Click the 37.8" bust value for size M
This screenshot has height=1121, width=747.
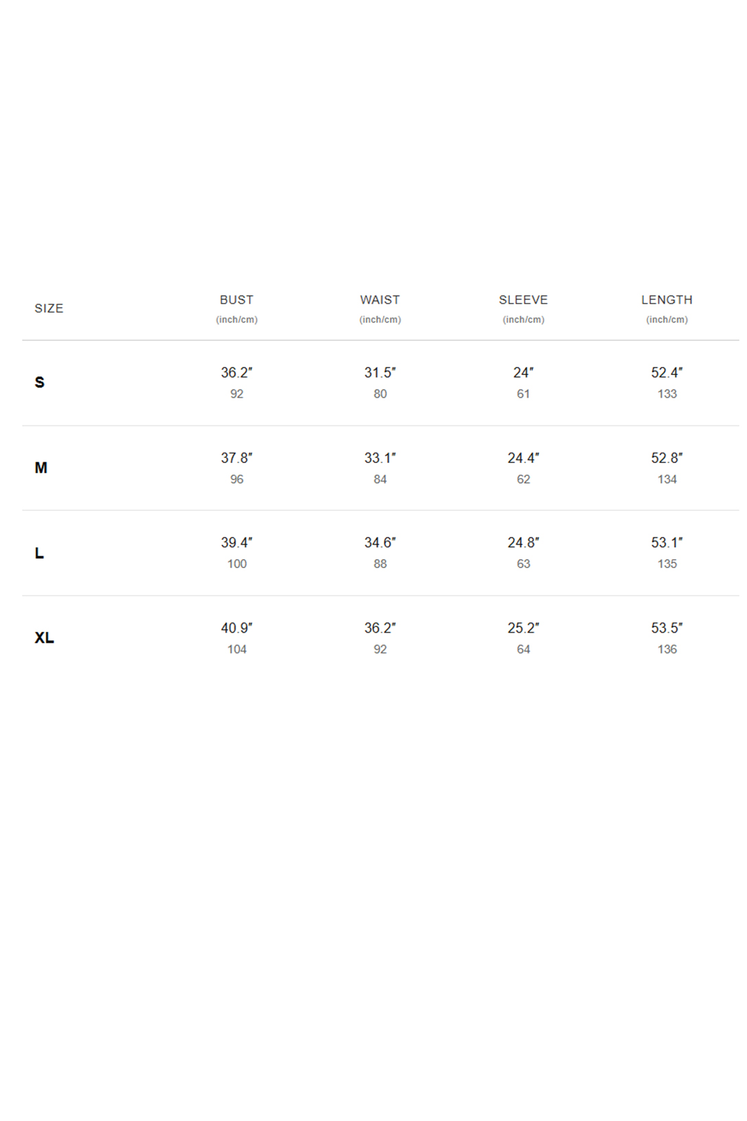tap(237, 457)
